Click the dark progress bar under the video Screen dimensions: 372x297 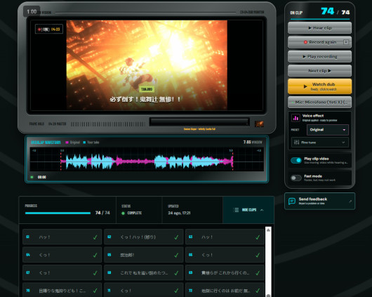(x=199, y=121)
